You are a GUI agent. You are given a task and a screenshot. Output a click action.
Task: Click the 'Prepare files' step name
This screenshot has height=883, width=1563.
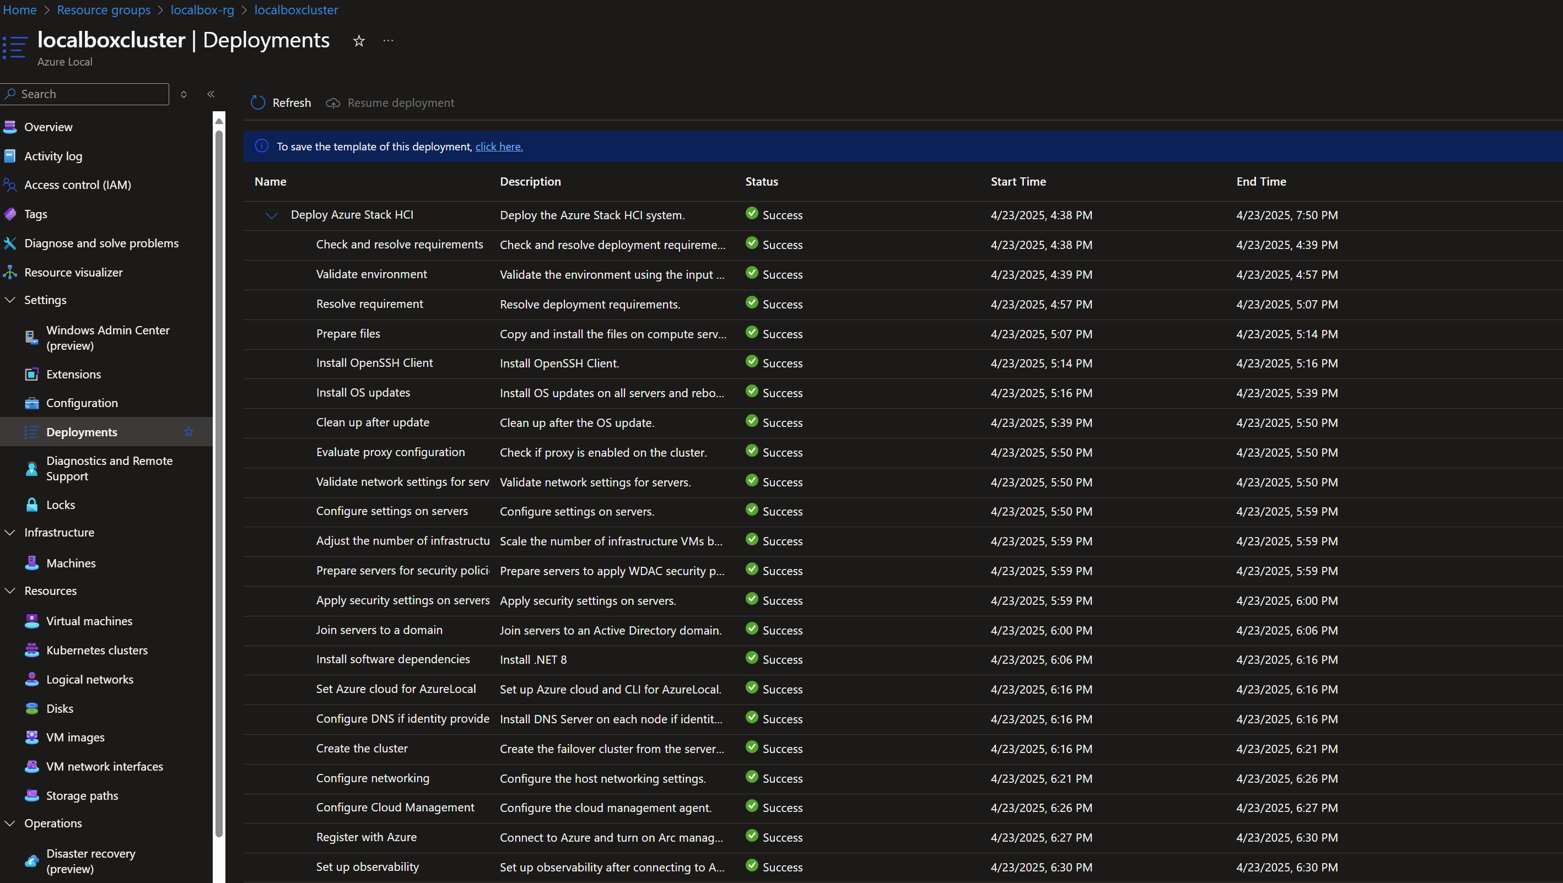tap(348, 334)
